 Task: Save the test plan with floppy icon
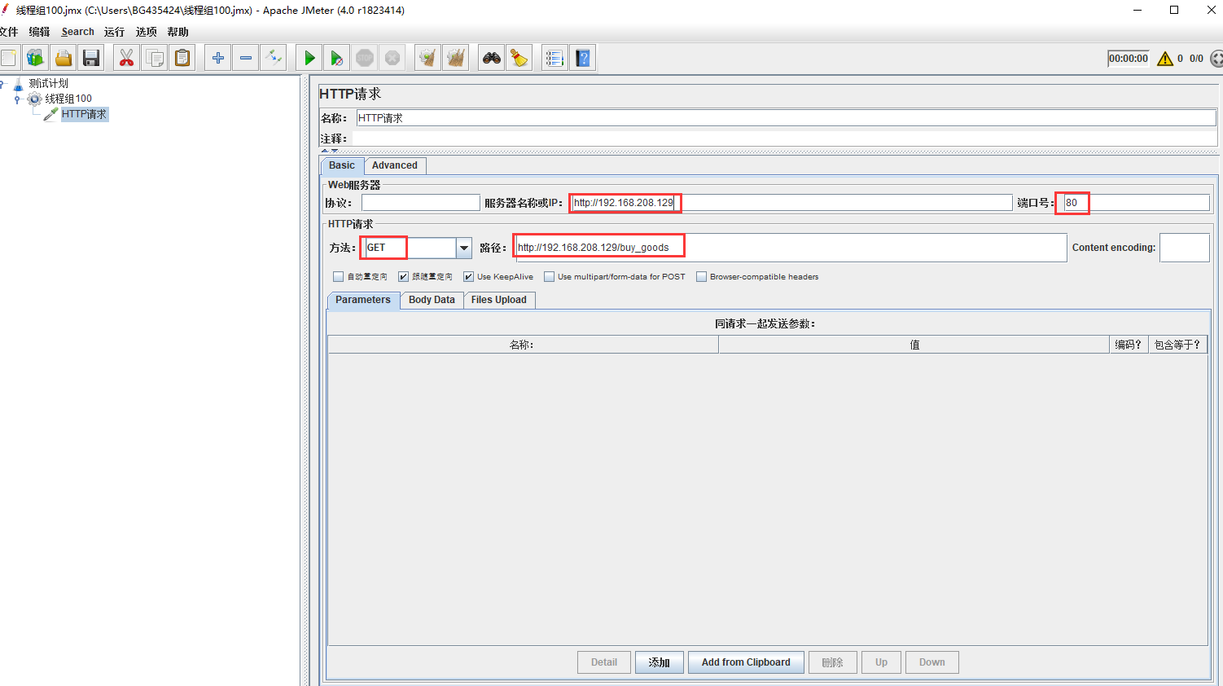(x=91, y=58)
